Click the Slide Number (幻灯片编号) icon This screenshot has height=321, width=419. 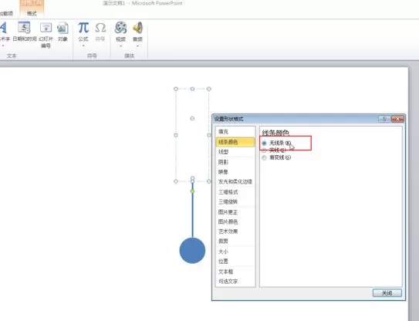click(46, 28)
